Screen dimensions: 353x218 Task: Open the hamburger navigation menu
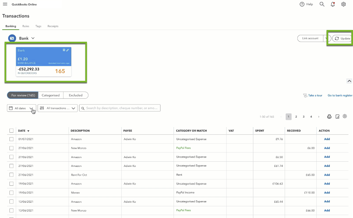5,4
